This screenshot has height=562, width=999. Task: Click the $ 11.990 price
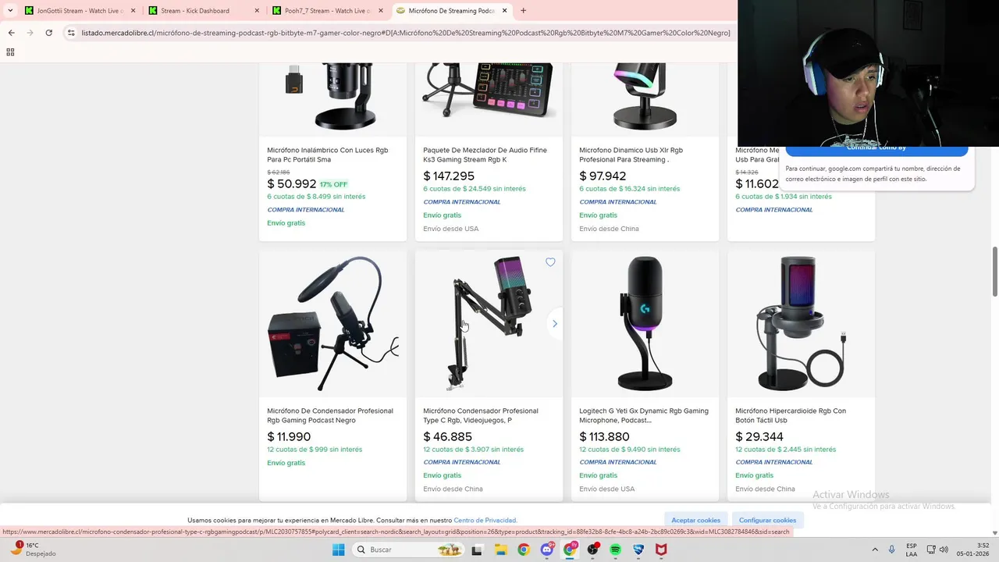(289, 436)
